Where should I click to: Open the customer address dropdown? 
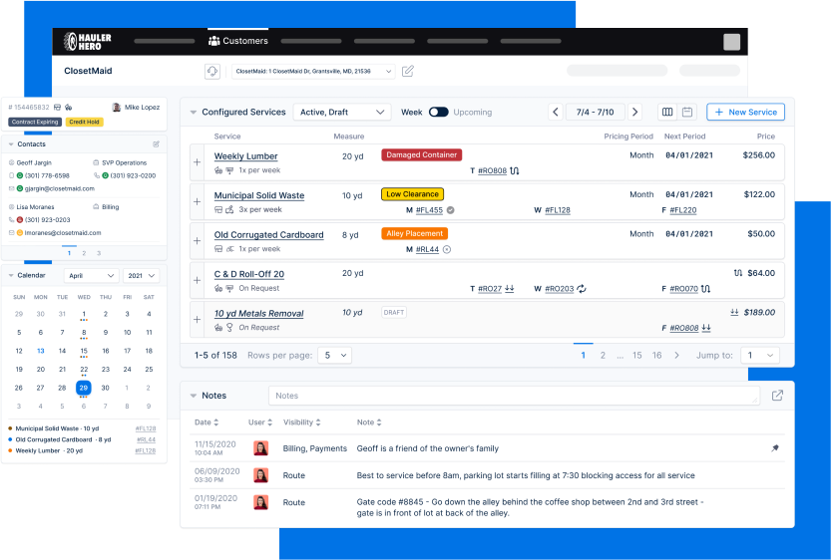(x=313, y=71)
